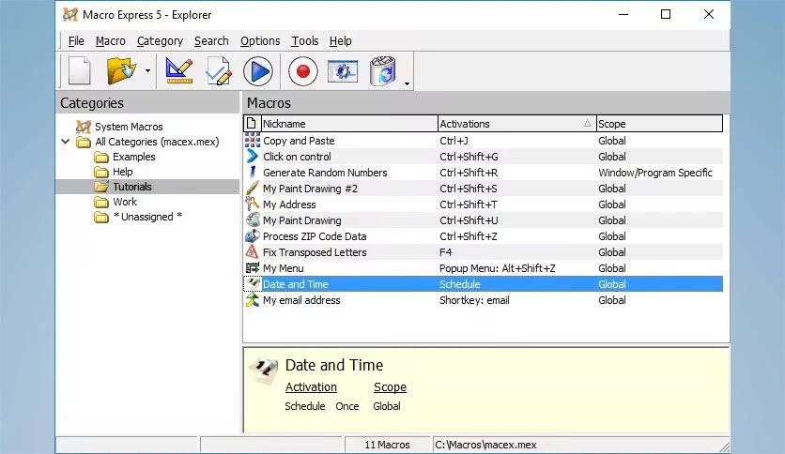Open the dropdown arrow beside Open folder icon
The width and height of the screenshot is (785, 454).
point(147,71)
